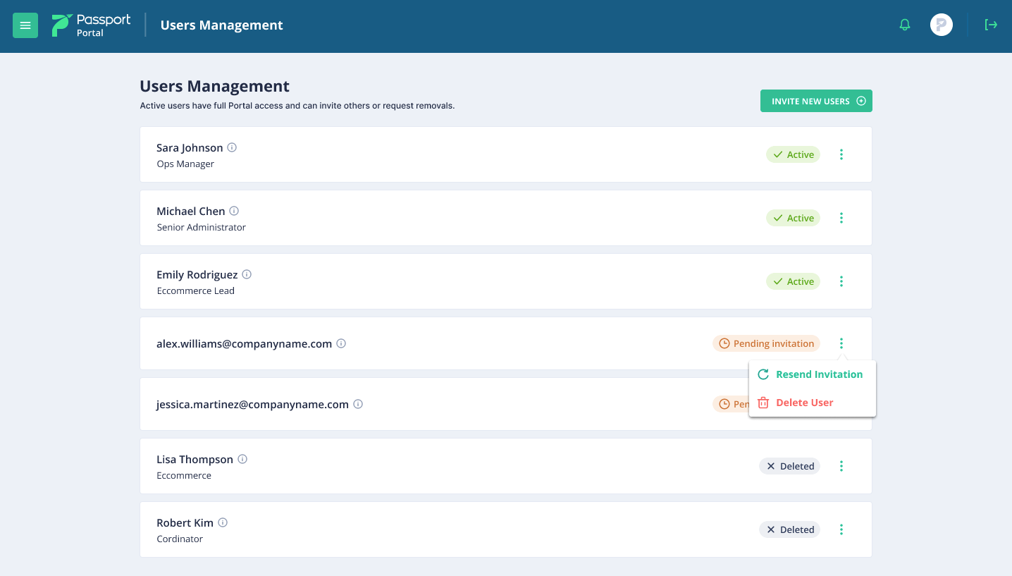Show info for Lisa Thompson
Screen dimensions: 1012x576
tap(242, 460)
